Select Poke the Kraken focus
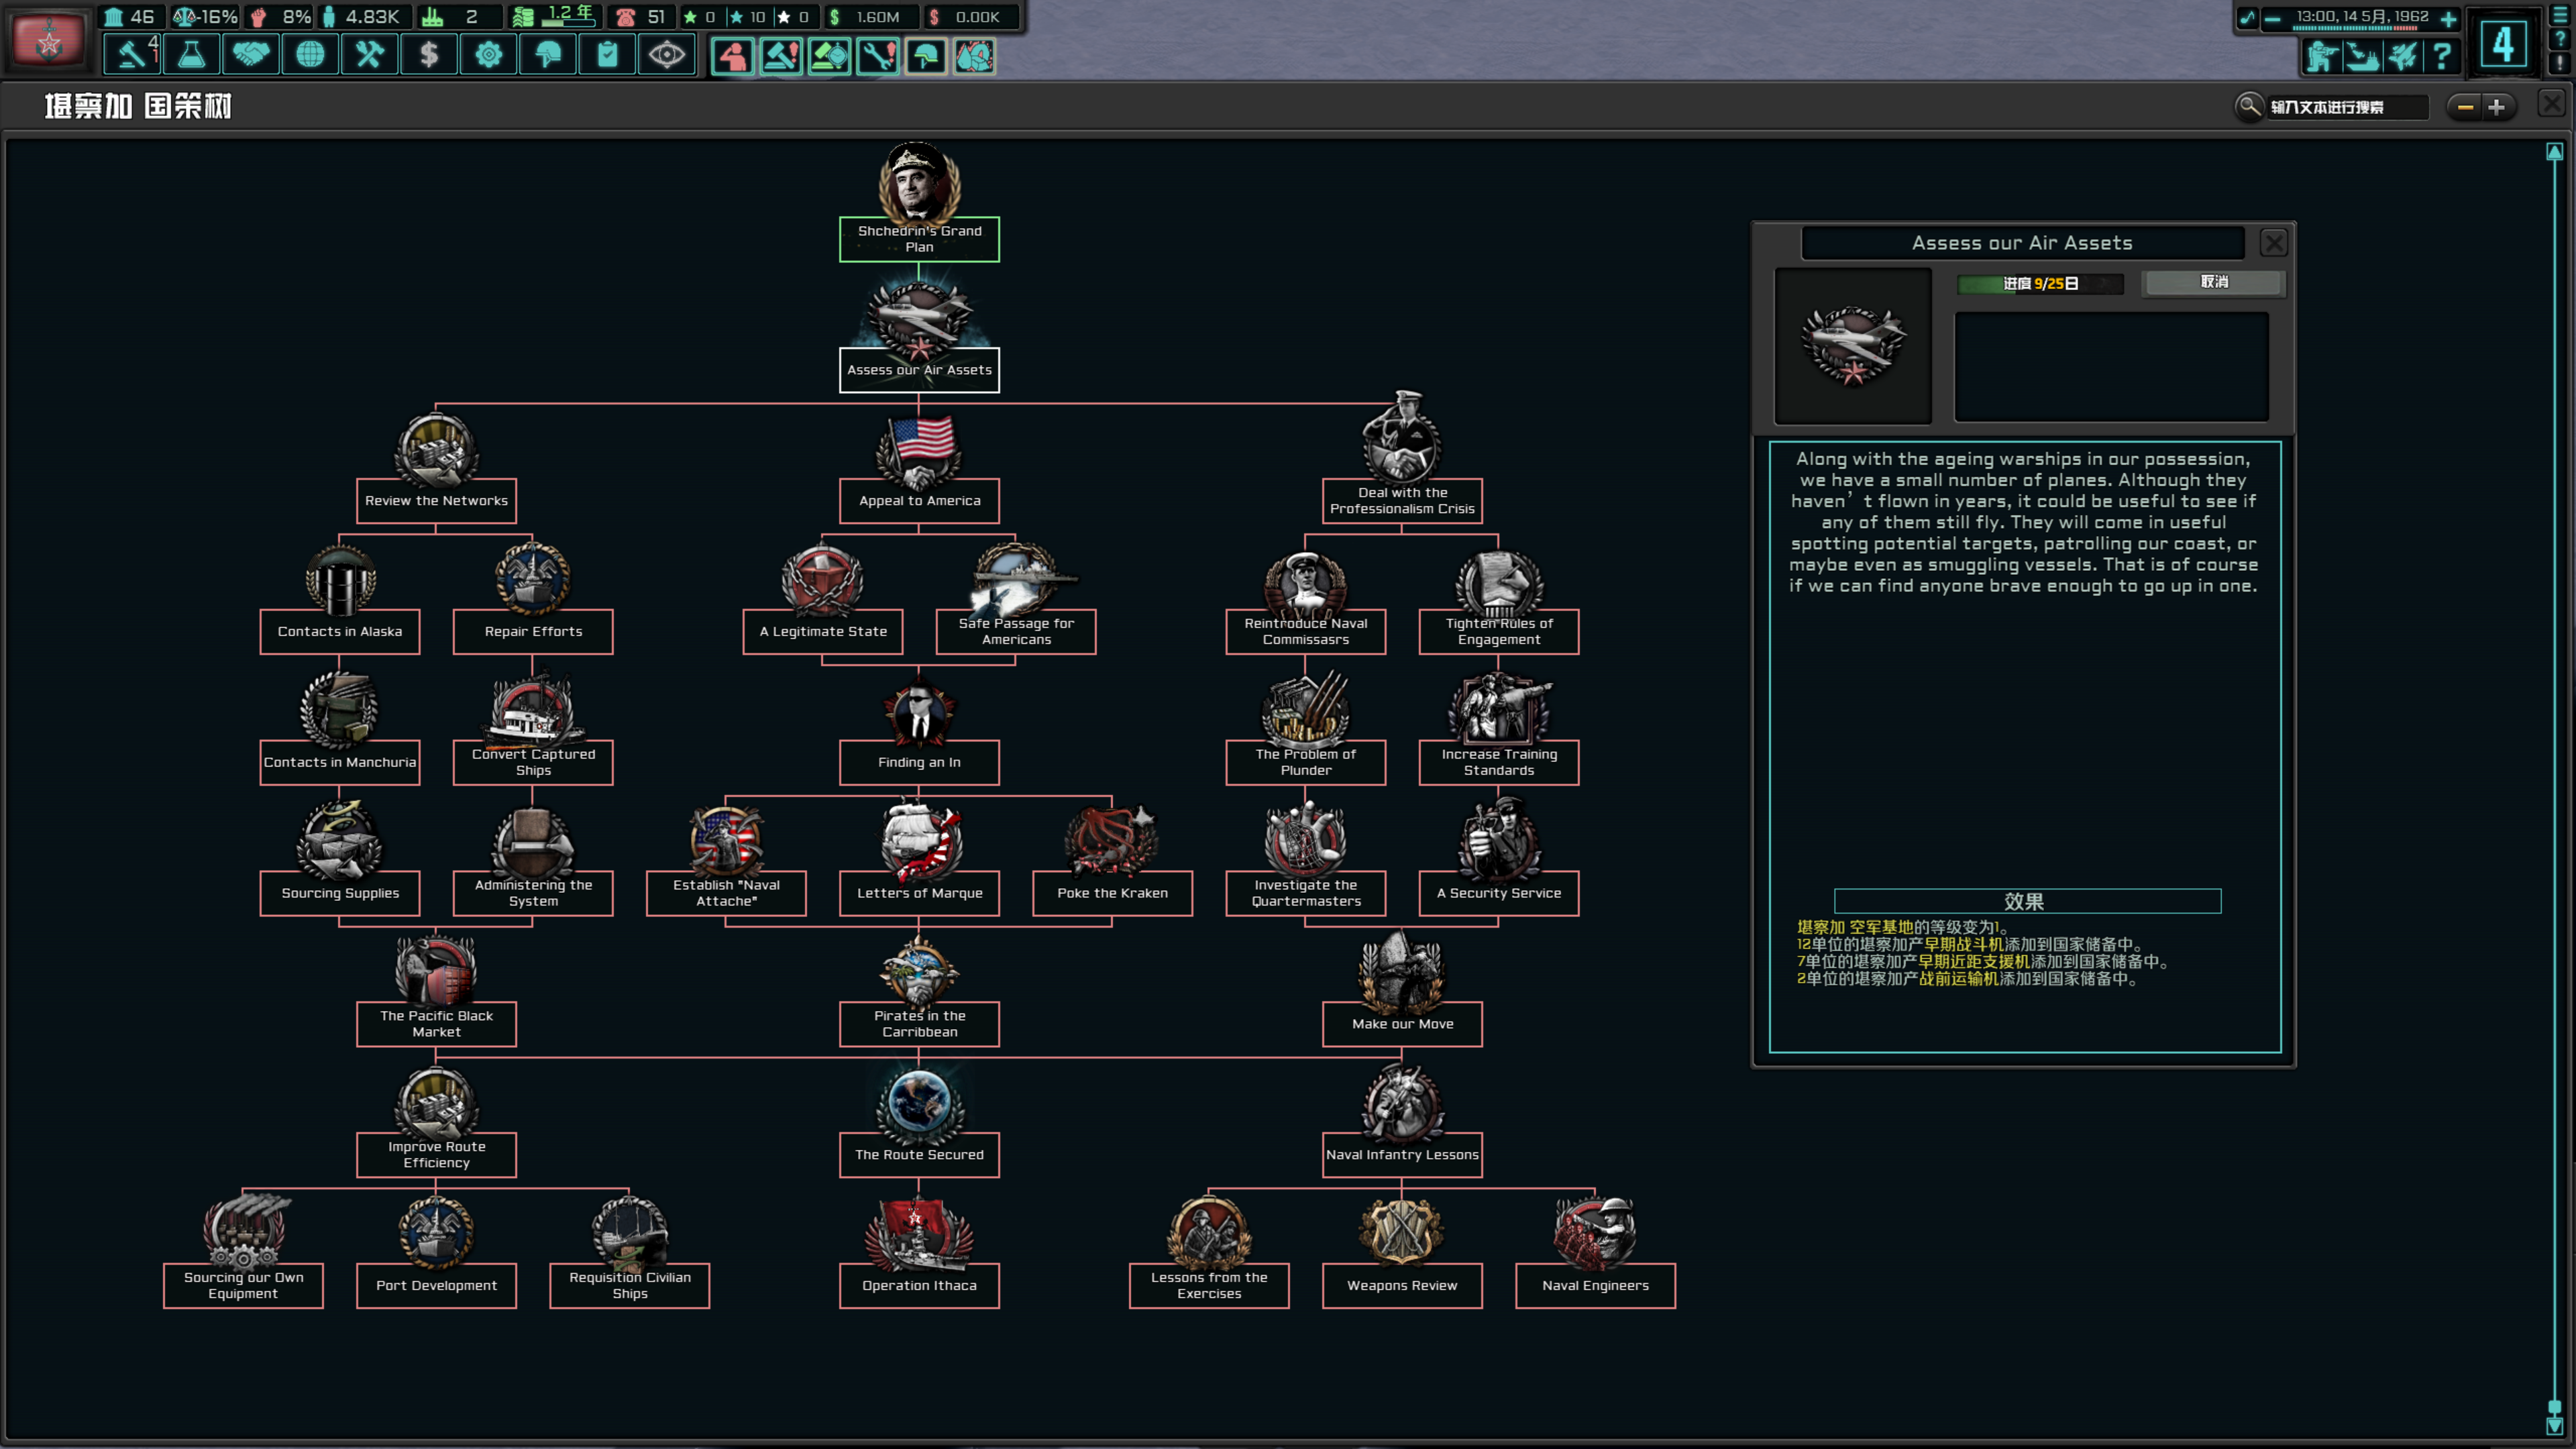 coord(1112,894)
